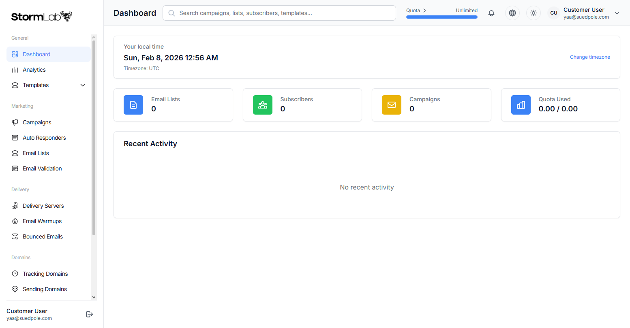This screenshot has width=630, height=328.
Task: Expand the Quota details arrow
Action: coord(424,11)
